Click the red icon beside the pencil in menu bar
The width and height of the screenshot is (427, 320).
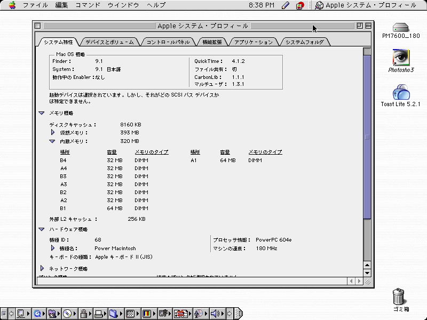(x=300, y=5)
